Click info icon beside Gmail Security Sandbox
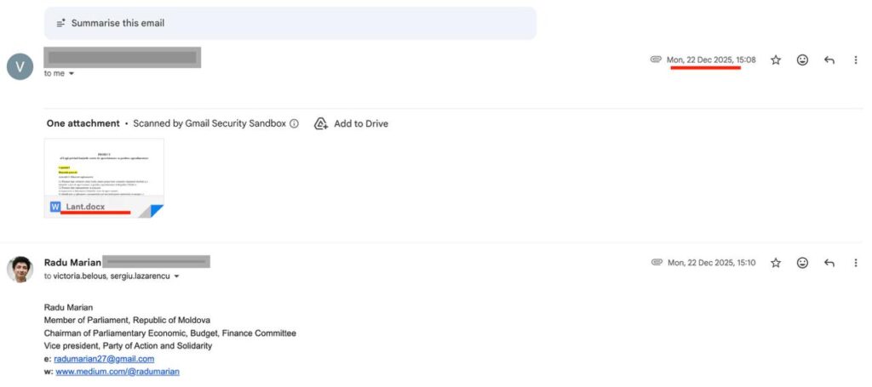872x387 pixels. pos(295,123)
